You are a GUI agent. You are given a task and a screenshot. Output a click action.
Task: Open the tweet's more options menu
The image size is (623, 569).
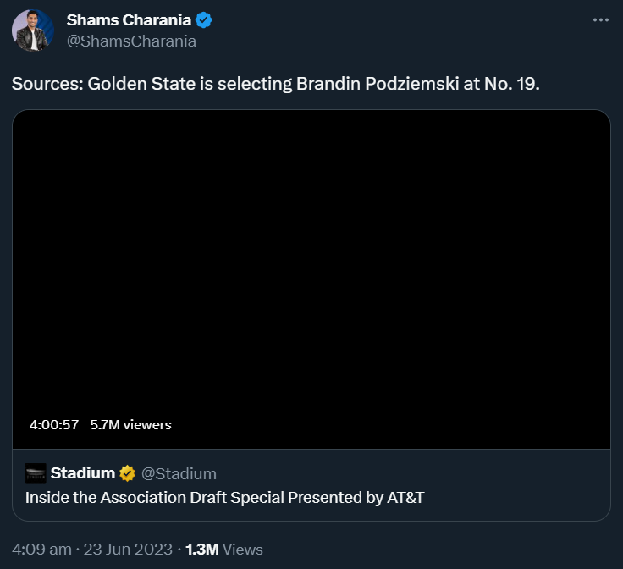click(x=601, y=20)
